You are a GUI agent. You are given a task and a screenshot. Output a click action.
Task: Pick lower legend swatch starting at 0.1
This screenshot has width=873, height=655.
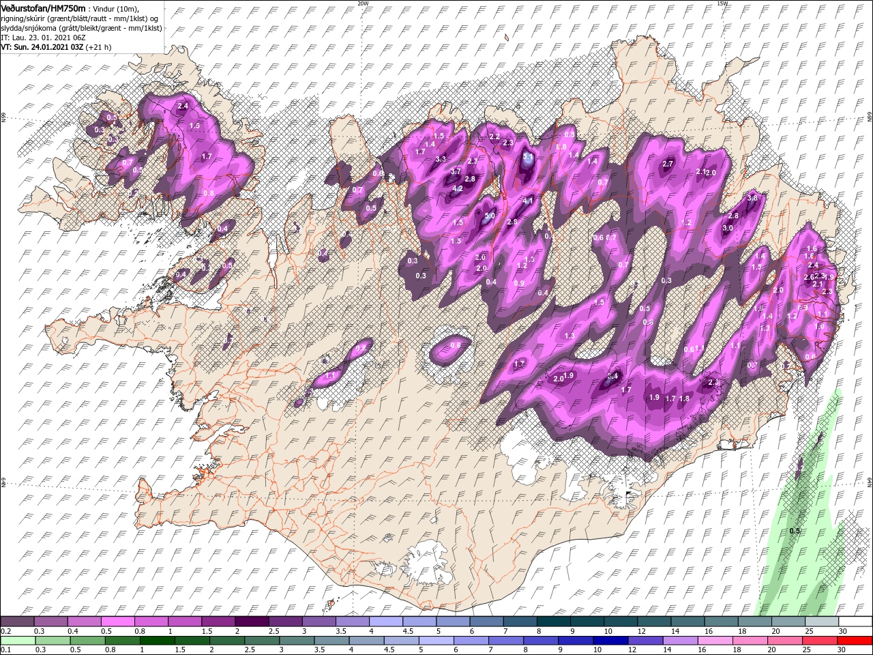[x=17, y=641]
